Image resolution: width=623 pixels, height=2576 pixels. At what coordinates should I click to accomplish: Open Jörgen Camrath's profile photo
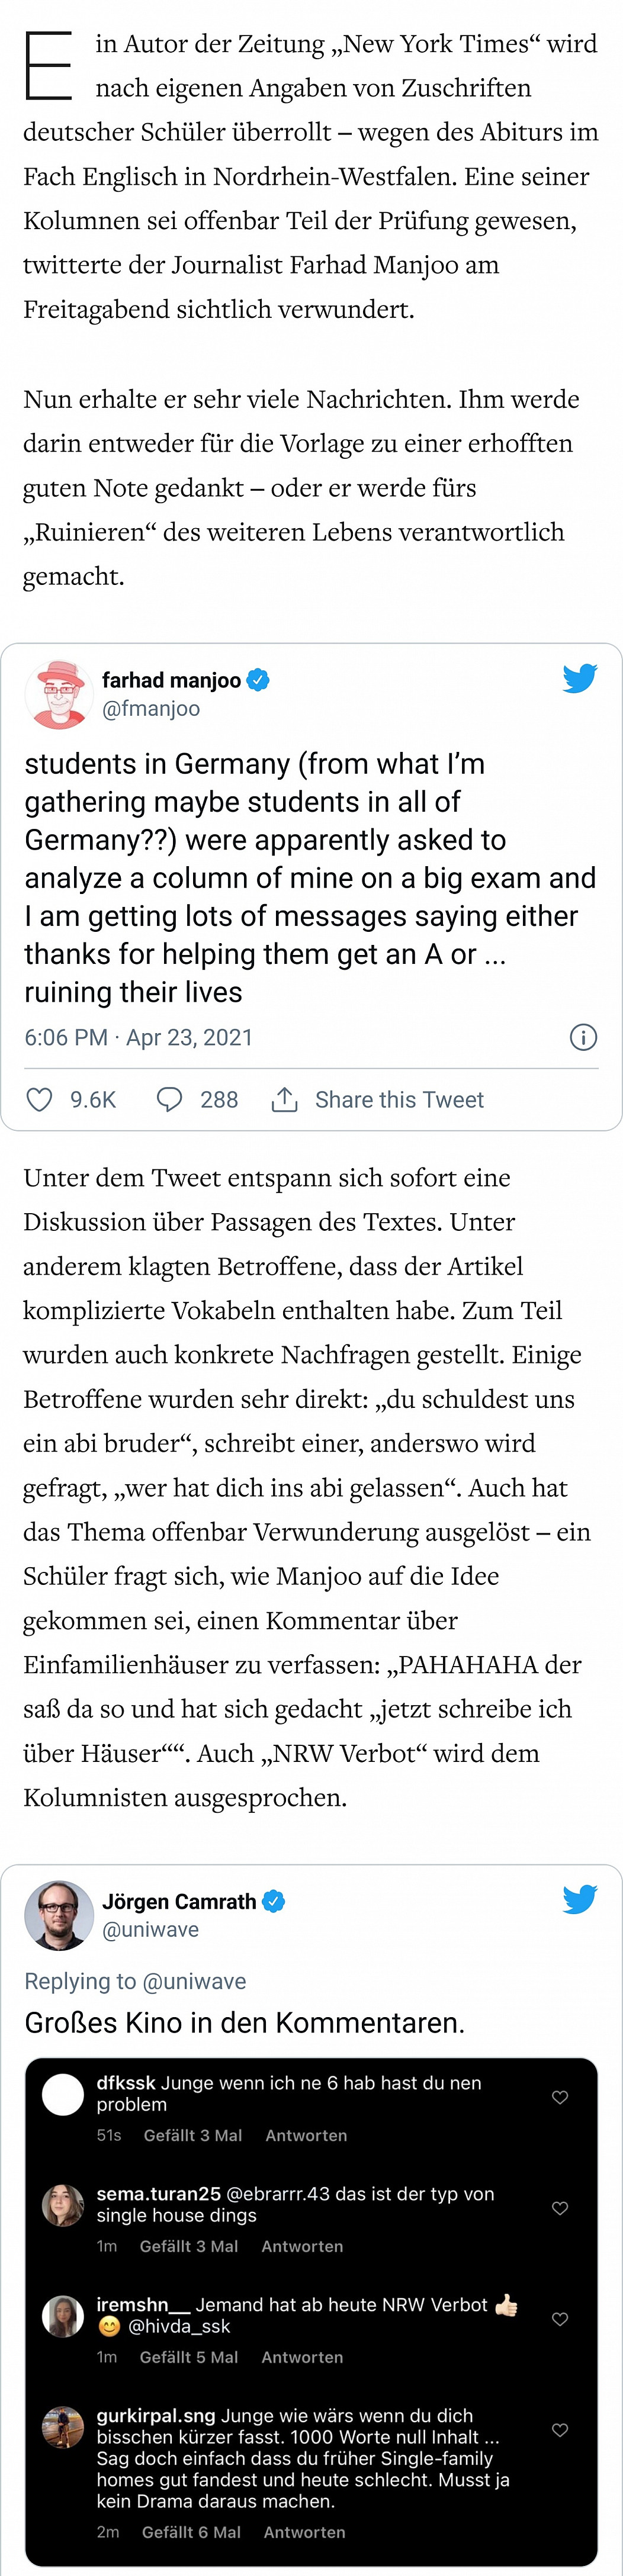[x=58, y=1915]
